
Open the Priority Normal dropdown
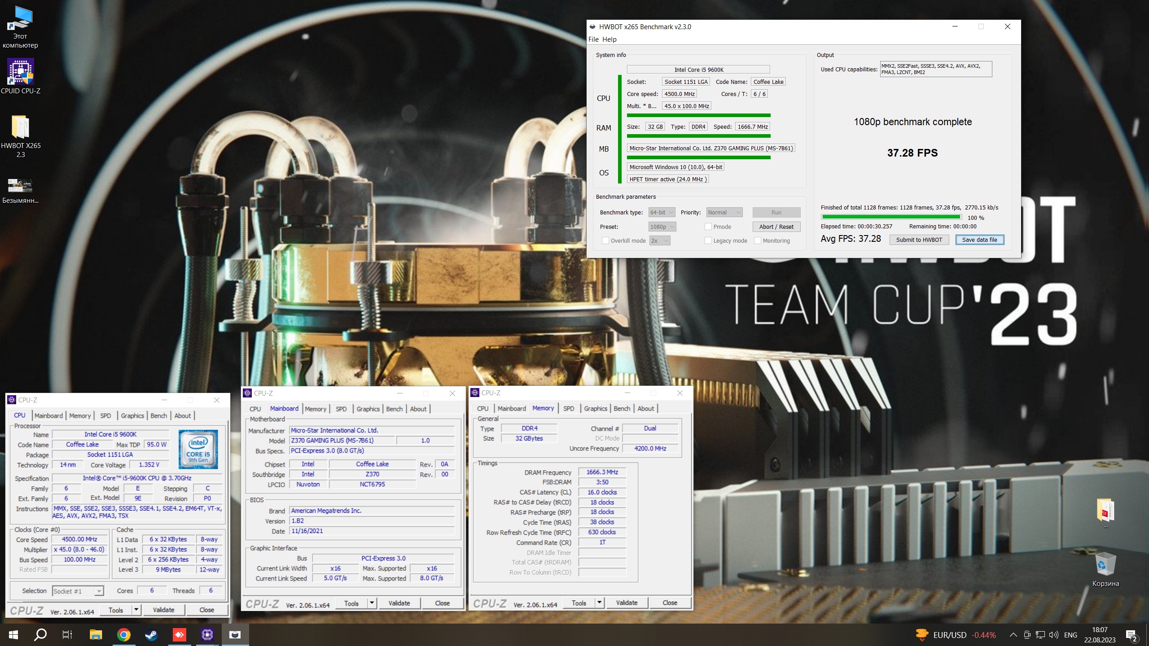coord(724,212)
